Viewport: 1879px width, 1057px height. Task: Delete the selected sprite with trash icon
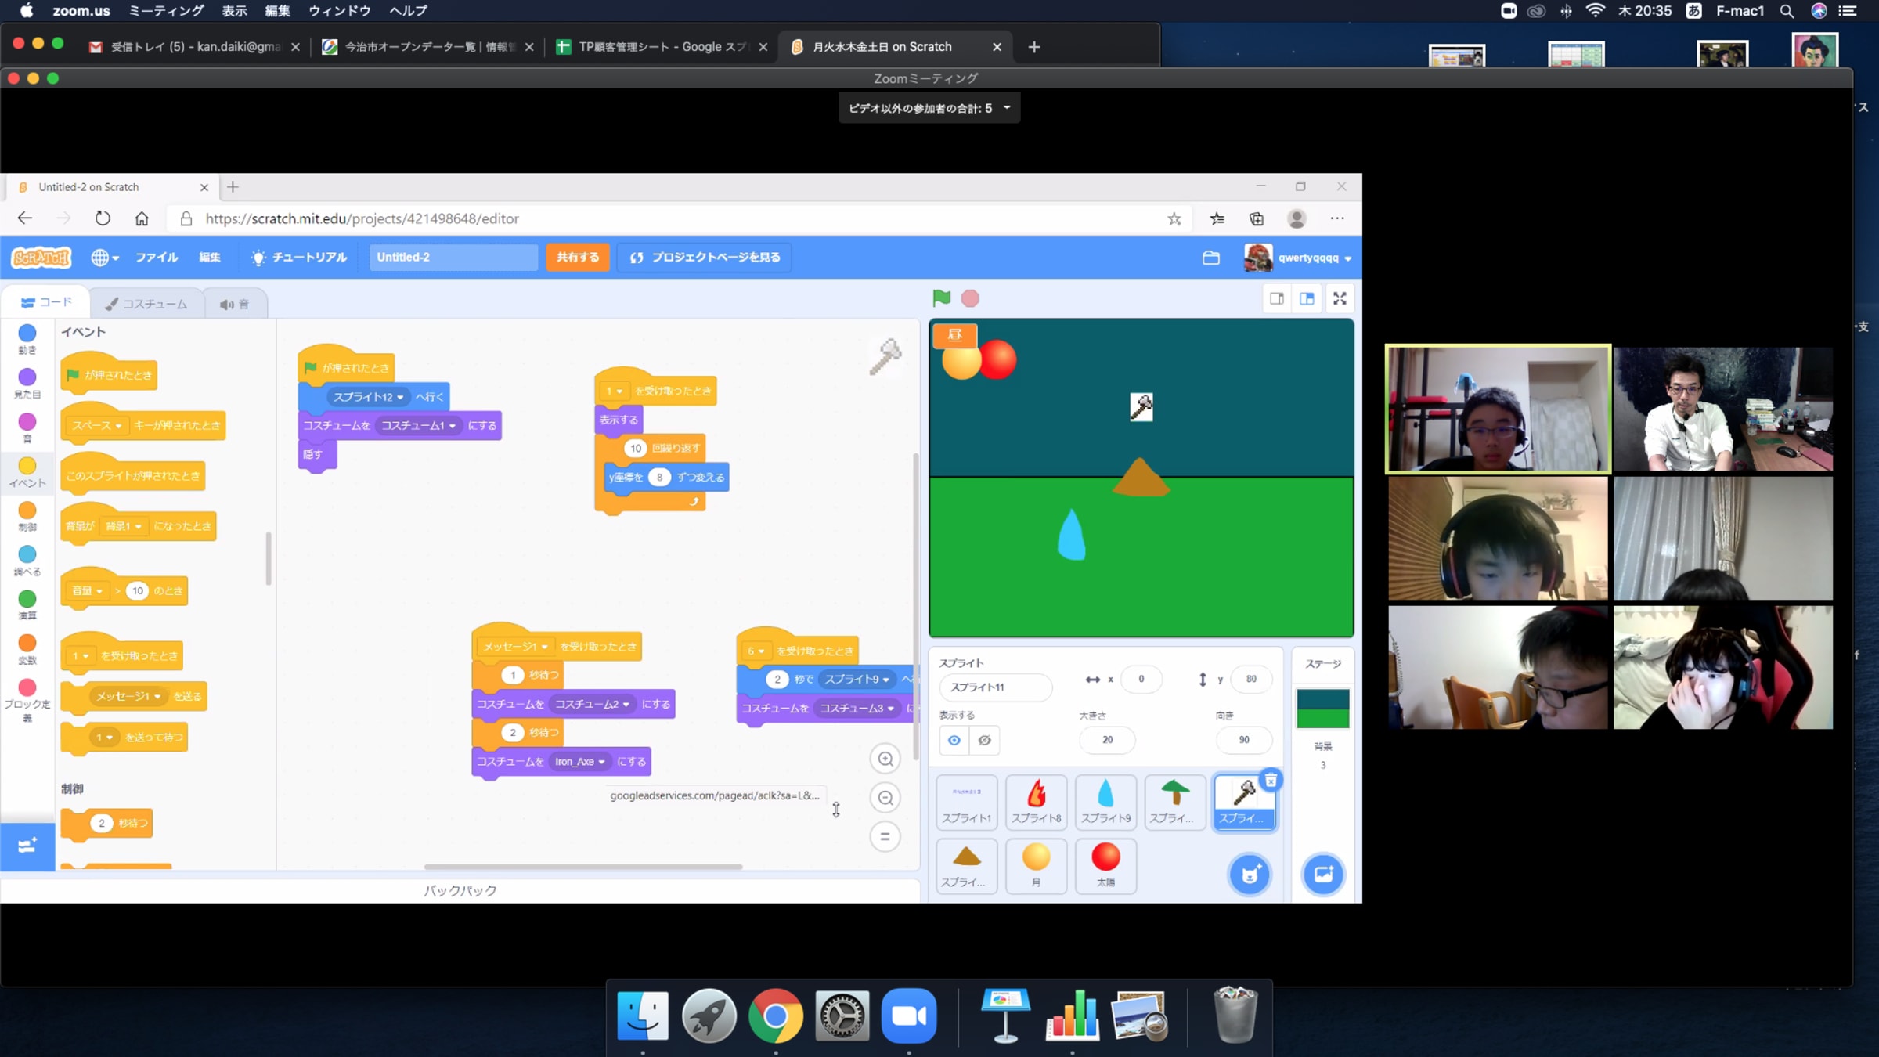[1271, 781]
